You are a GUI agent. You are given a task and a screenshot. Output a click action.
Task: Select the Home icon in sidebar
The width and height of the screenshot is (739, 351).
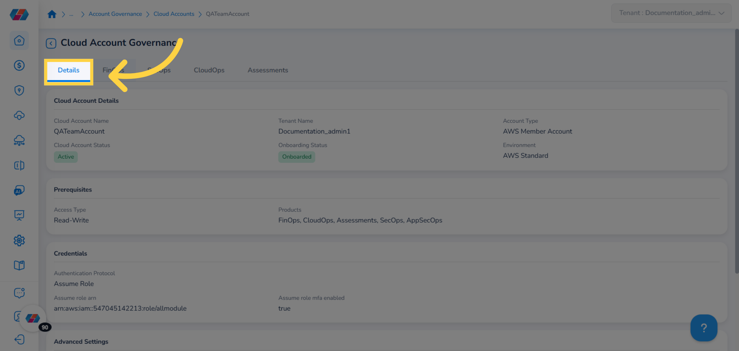(19, 40)
